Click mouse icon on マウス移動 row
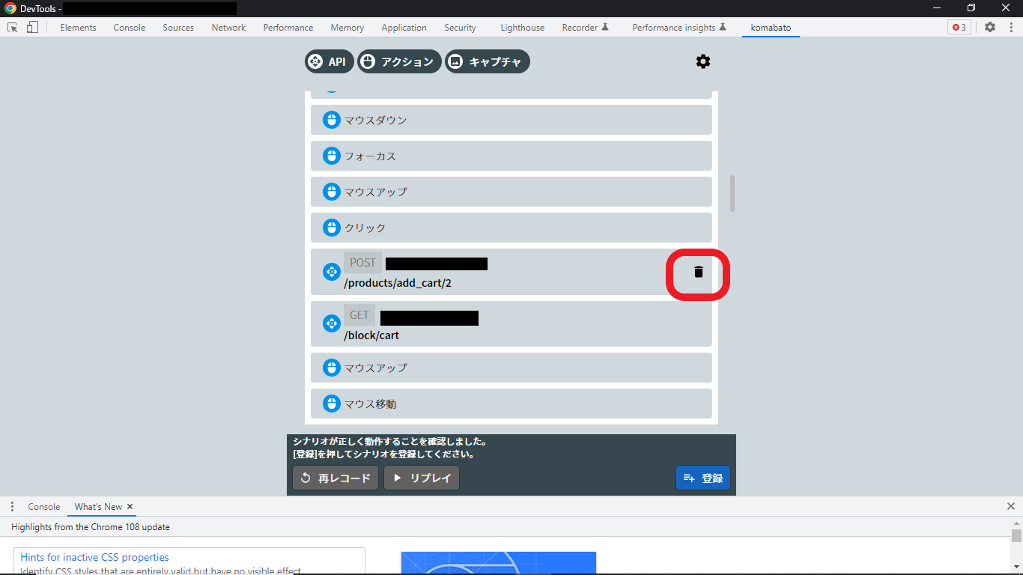Image resolution: width=1023 pixels, height=575 pixels. pos(332,404)
